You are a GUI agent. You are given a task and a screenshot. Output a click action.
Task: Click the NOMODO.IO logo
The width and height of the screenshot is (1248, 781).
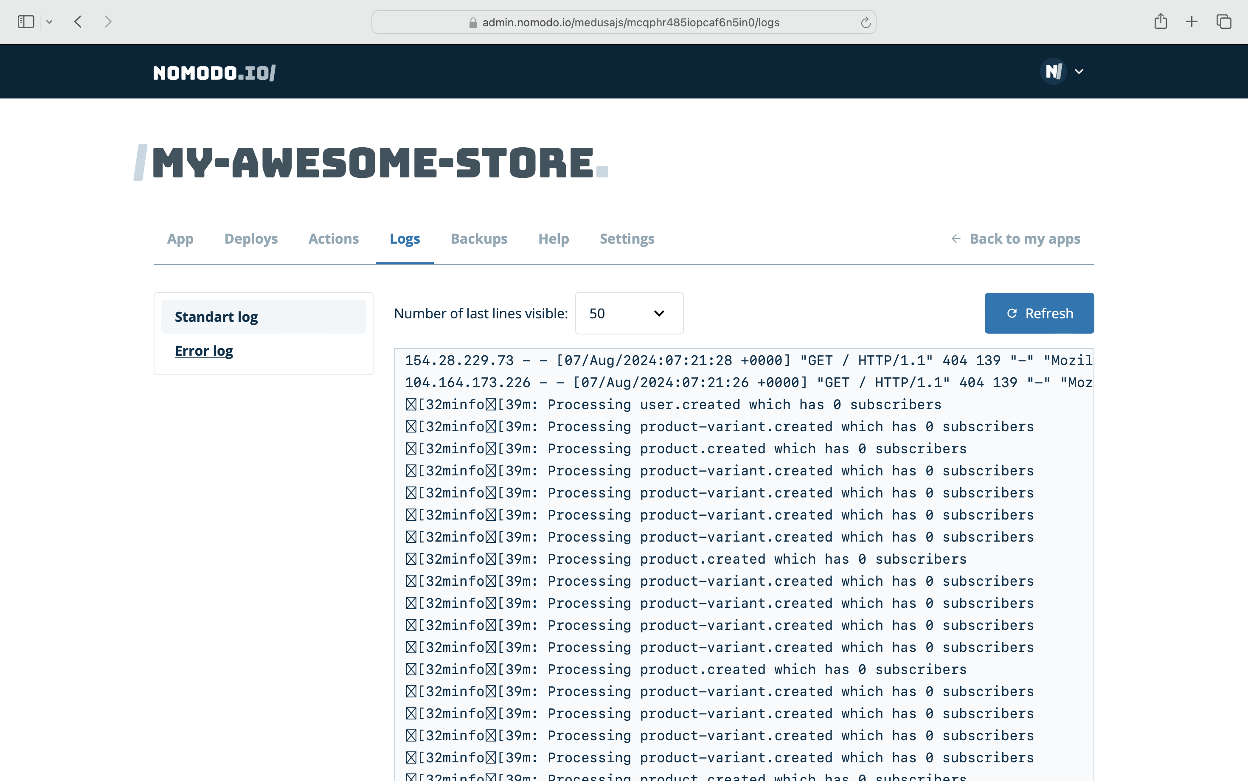coord(214,73)
